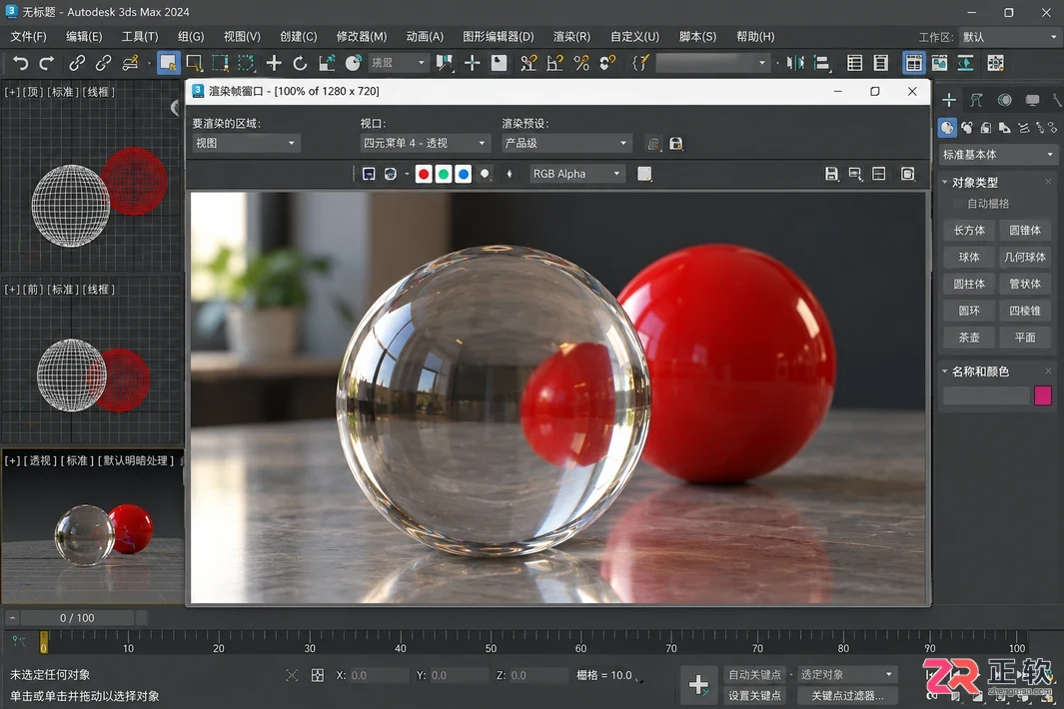Screen dimensions: 1064x709
Task: Open the 创建(C) menu
Action: tap(299, 37)
